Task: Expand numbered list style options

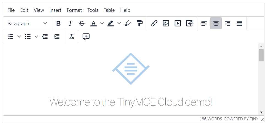Action: pyautogui.click(x=19, y=37)
